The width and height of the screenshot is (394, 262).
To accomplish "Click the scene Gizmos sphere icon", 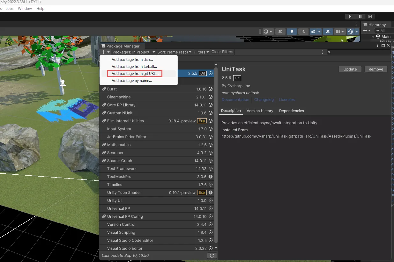I will click(x=351, y=32).
